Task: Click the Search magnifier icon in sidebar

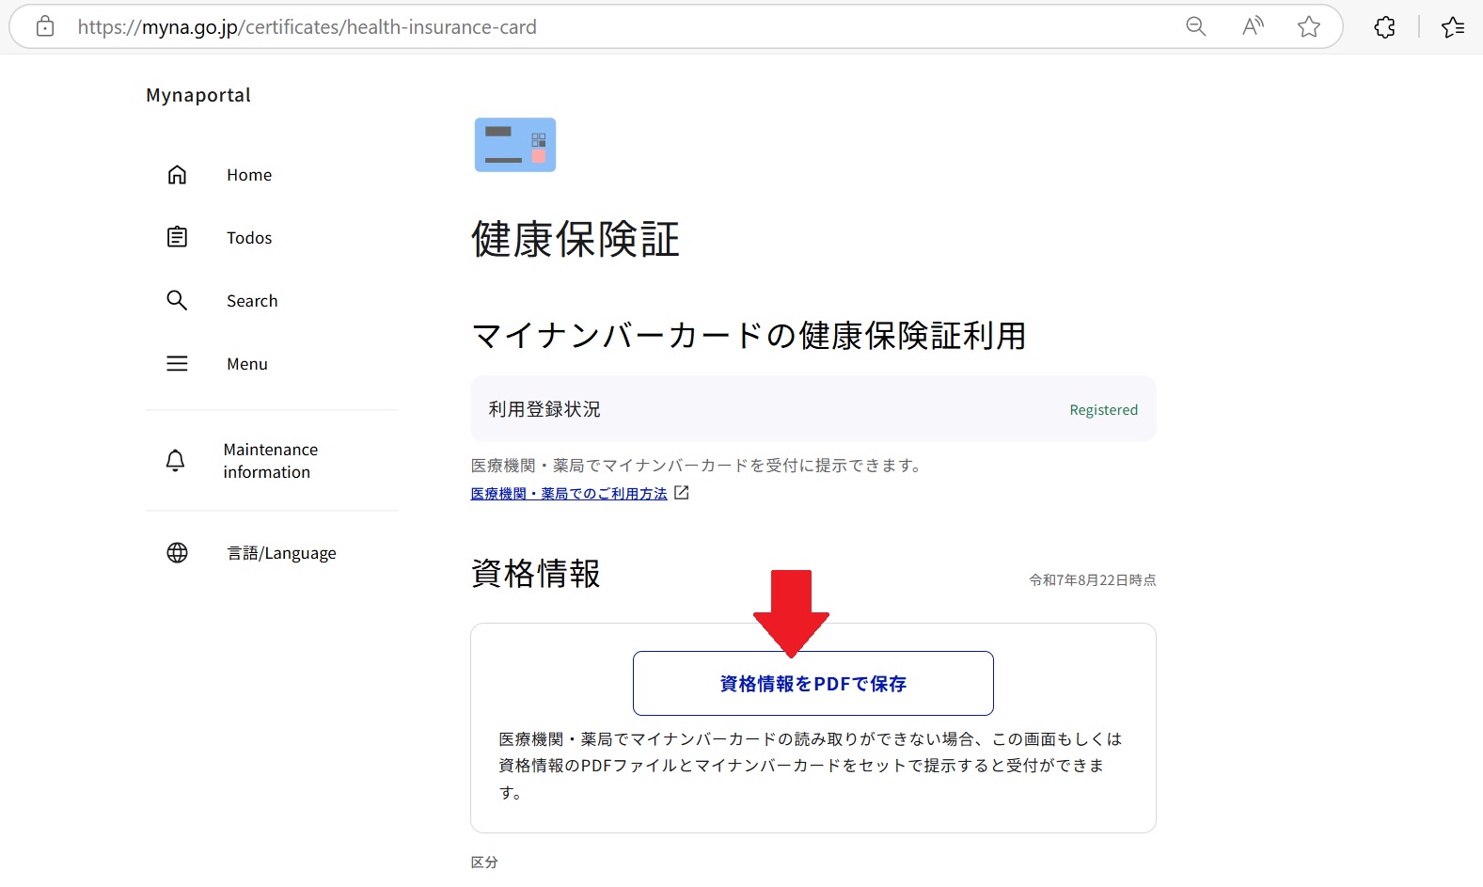Action: [177, 300]
